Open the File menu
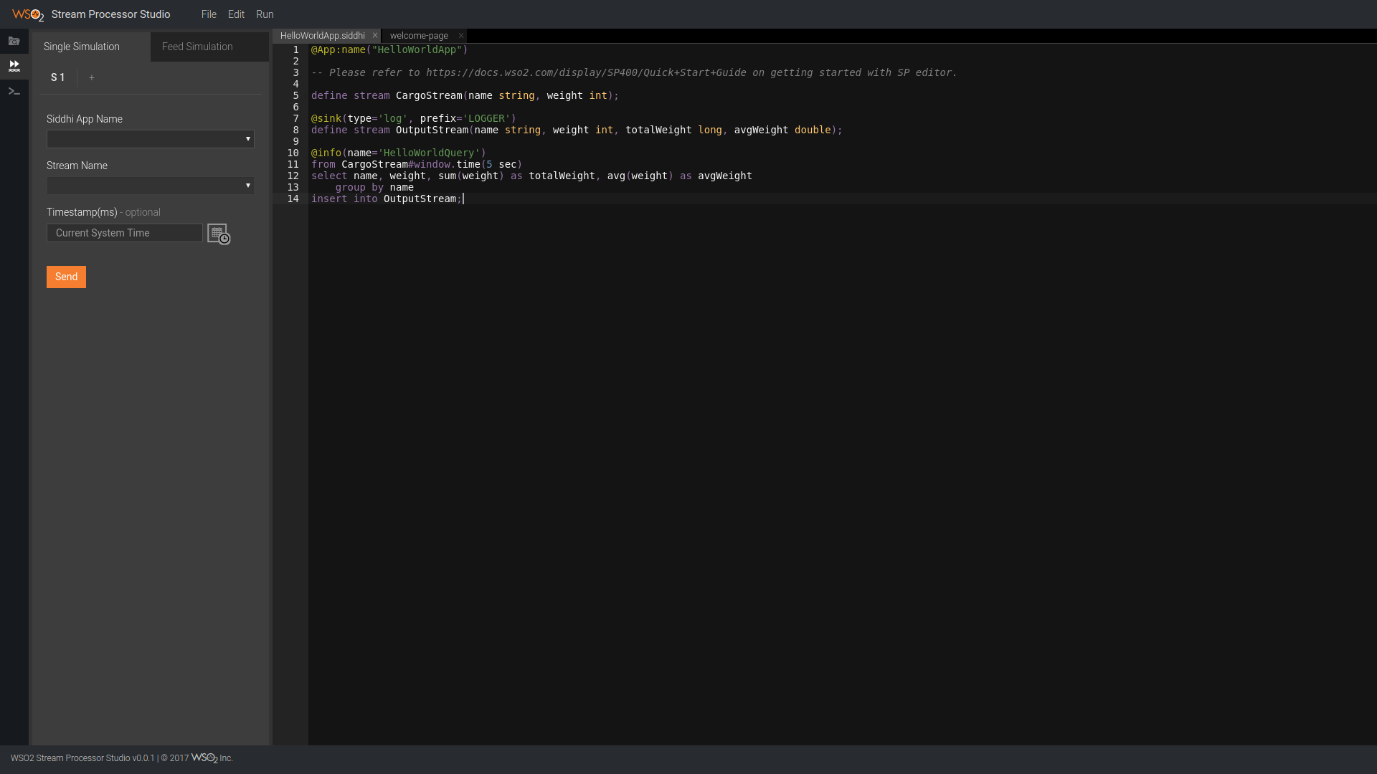Viewport: 1377px width, 774px height. click(x=209, y=14)
